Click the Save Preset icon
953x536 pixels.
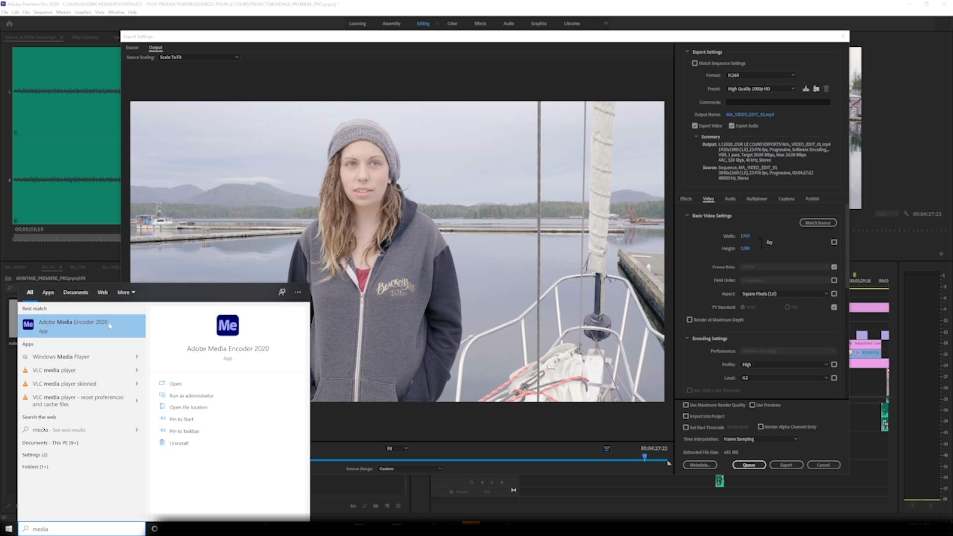[806, 89]
